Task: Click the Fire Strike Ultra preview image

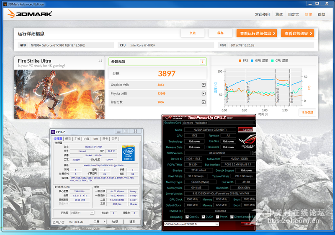Action: coord(59,94)
